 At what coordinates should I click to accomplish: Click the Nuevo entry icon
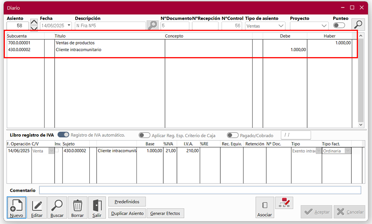click(17, 207)
